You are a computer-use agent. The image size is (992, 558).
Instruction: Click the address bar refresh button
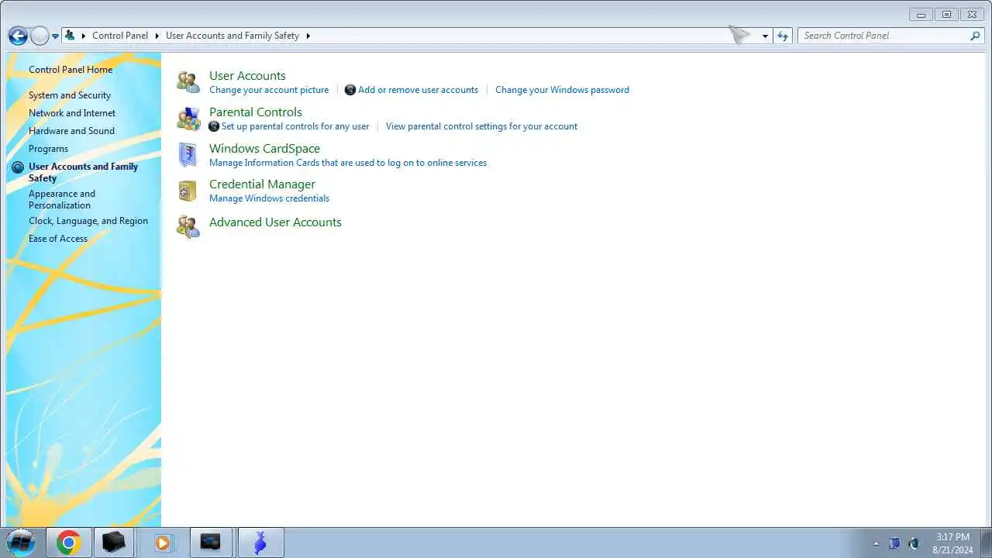tap(783, 36)
